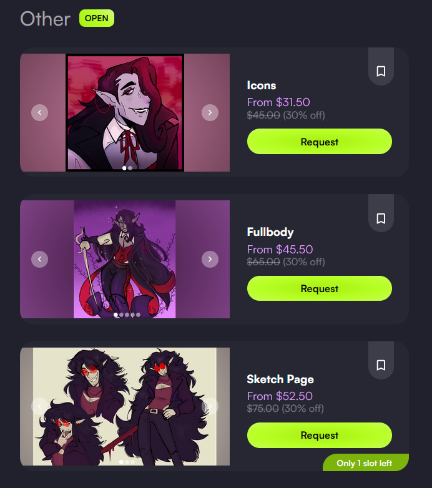Viewport: 432px width, 488px height.
Task: Click the OPEN status badge
Action: tap(97, 18)
